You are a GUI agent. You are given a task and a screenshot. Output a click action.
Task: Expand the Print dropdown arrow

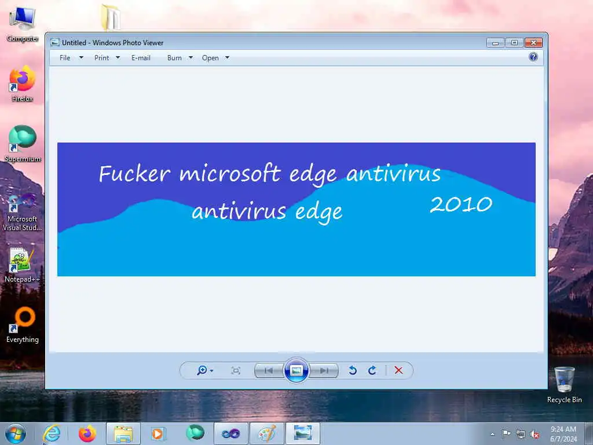pos(118,57)
